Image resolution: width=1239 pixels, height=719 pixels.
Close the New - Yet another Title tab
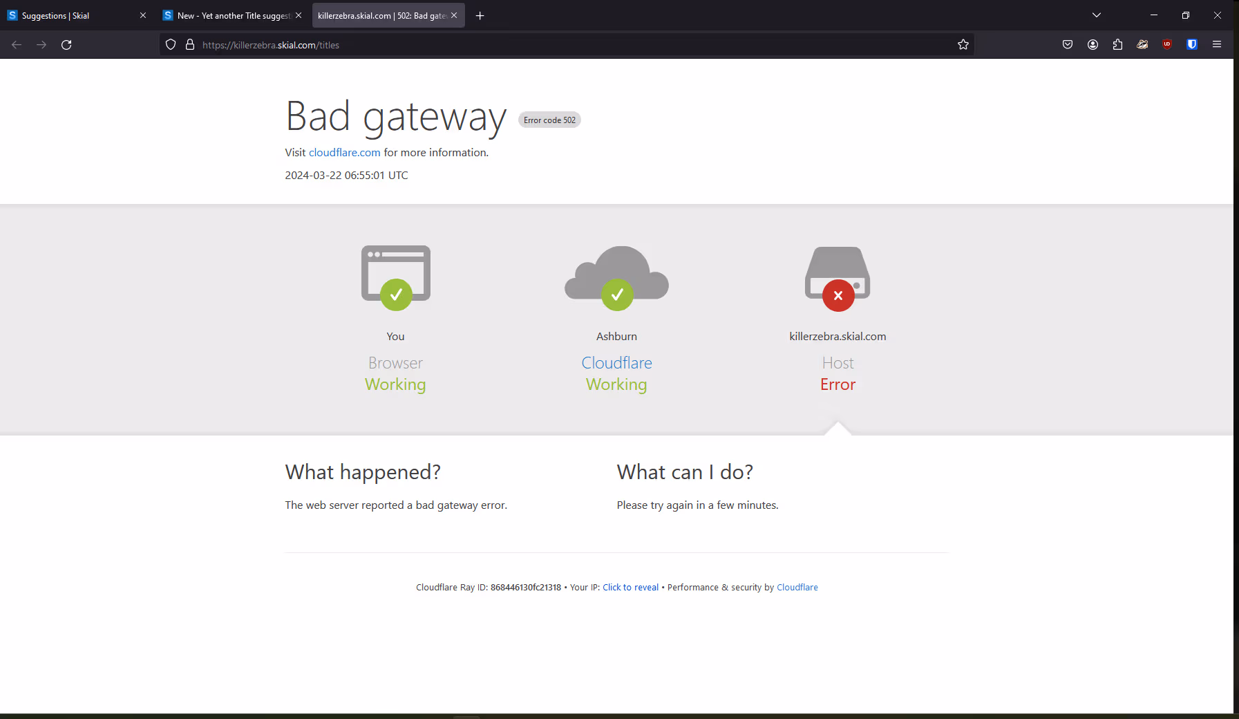[299, 15]
